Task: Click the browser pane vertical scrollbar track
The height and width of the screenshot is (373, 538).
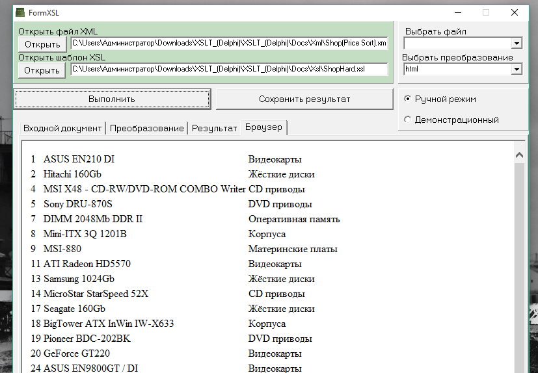Action: (x=520, y=268)
